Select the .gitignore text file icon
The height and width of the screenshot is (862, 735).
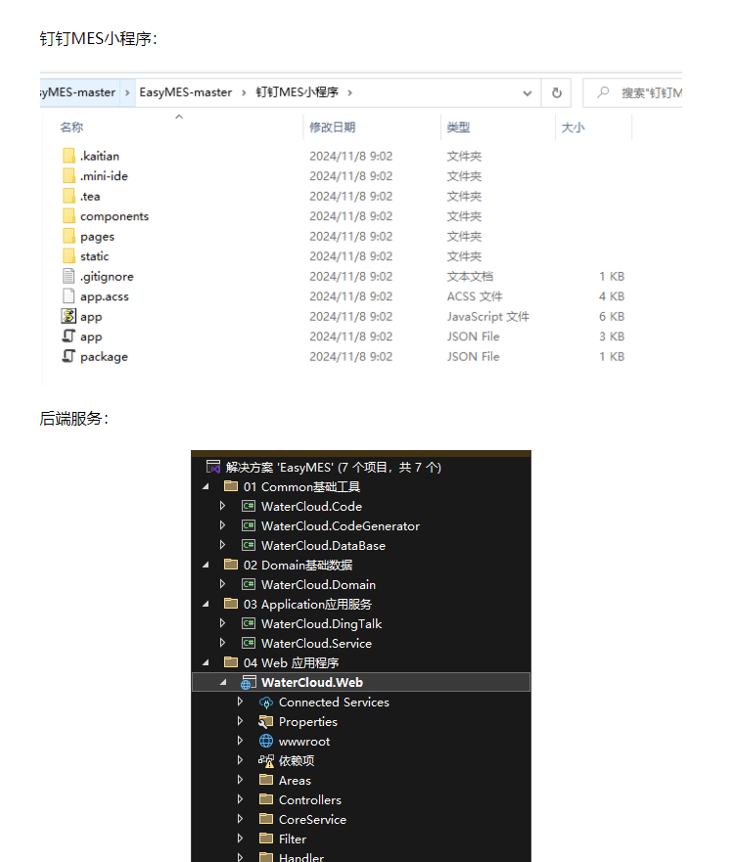pyautogui.click(x=69, y=276)
